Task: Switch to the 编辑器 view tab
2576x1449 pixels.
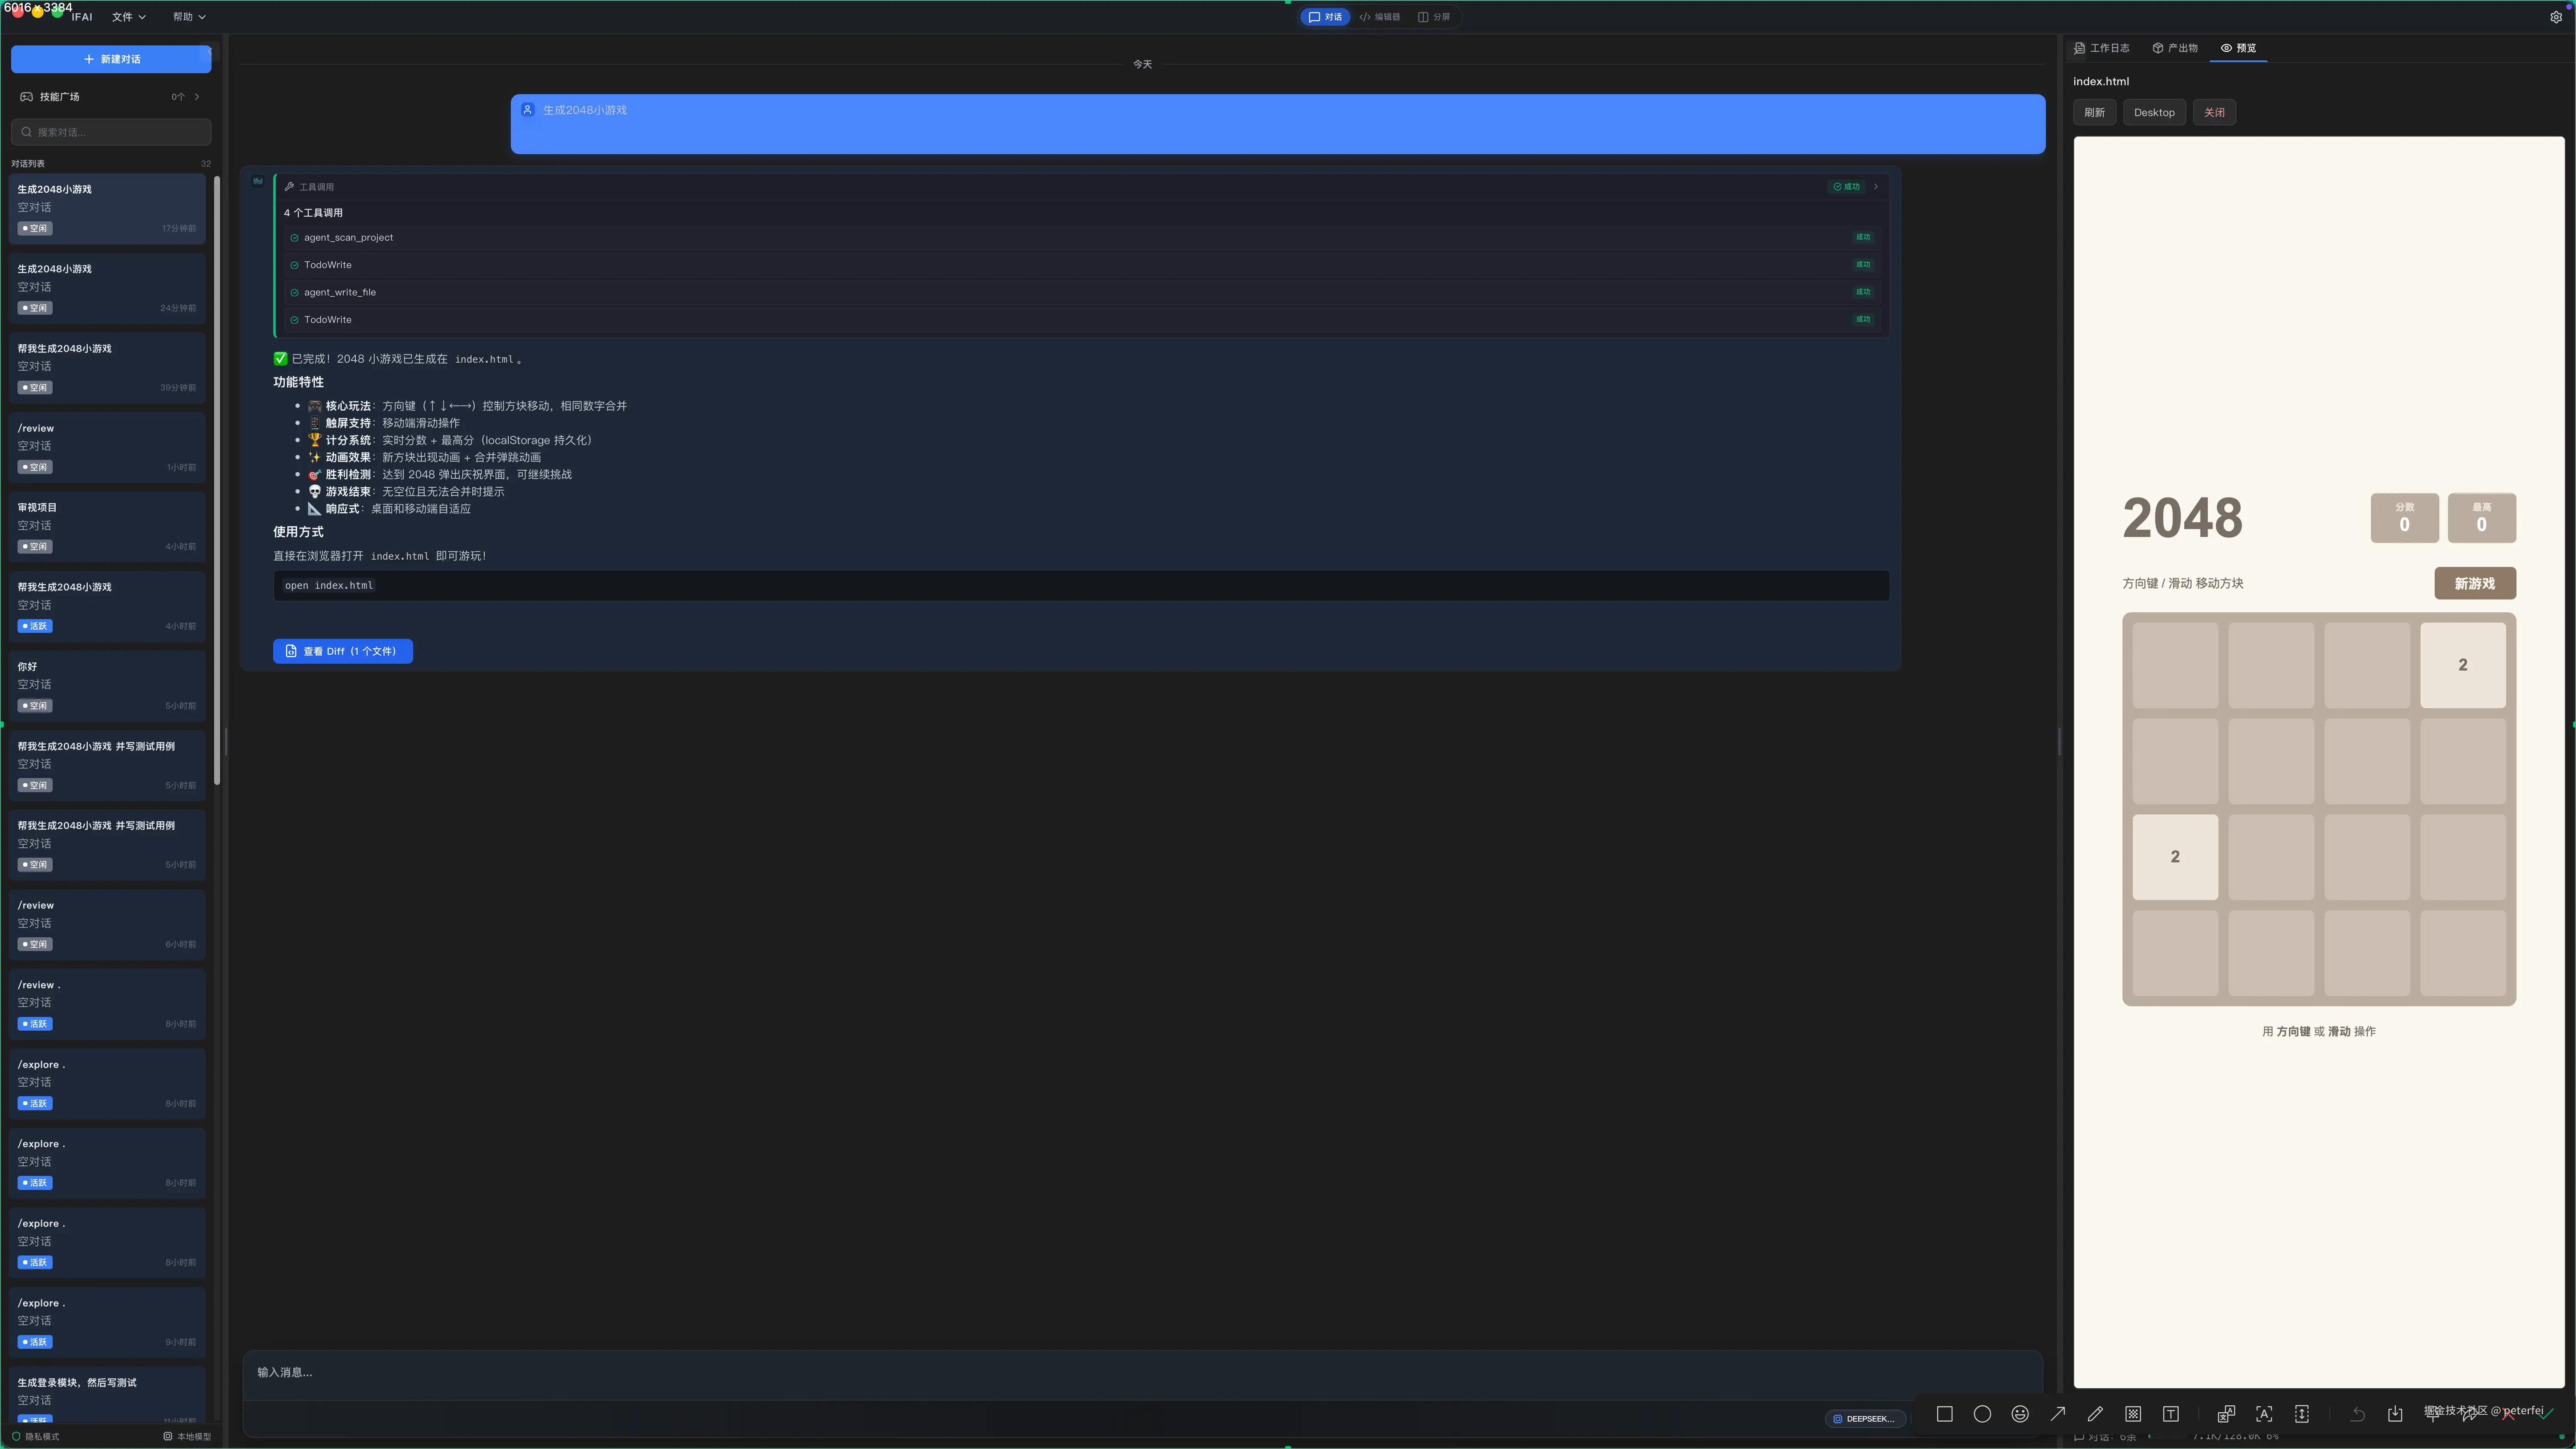Action: coord(1379,17)
